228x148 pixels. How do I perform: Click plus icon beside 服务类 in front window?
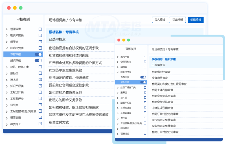pos(145,93)
